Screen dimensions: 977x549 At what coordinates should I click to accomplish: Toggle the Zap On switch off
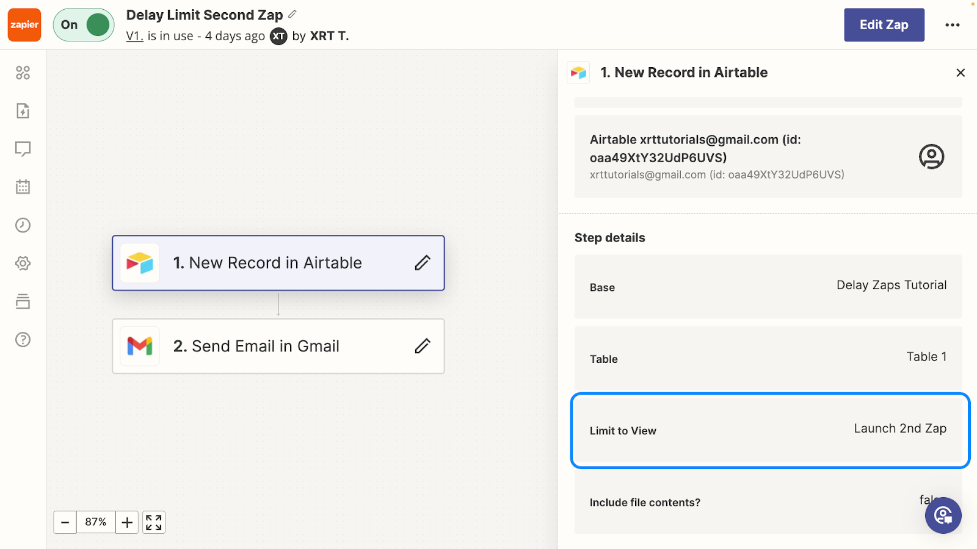tap(84, 25)
